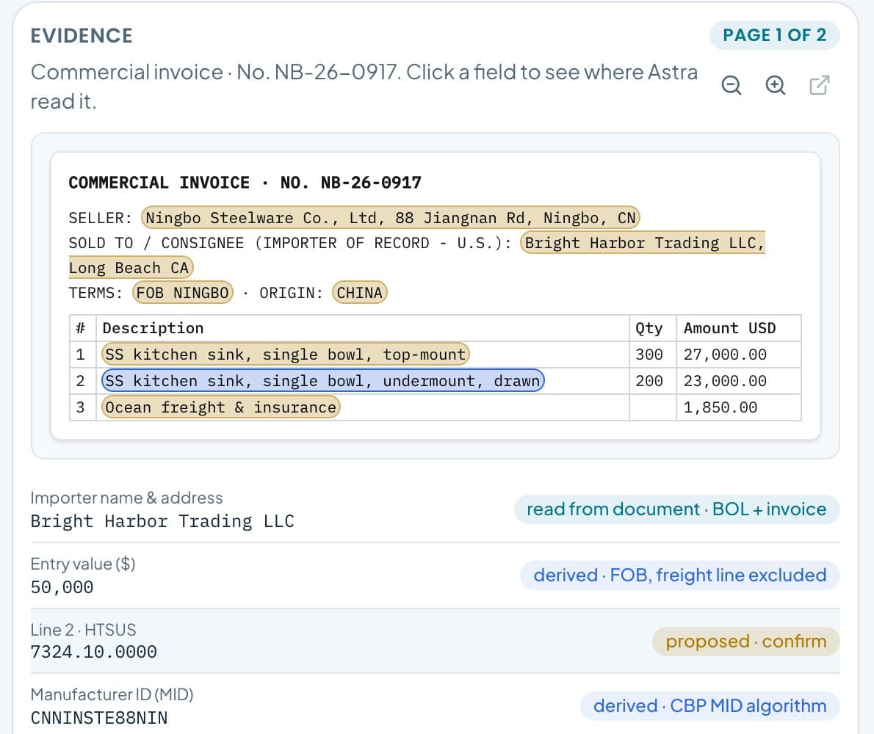Click the EVIDENCE heading
Image resolution: width=874 pixels, height=734 pixels.
[82, 36]
